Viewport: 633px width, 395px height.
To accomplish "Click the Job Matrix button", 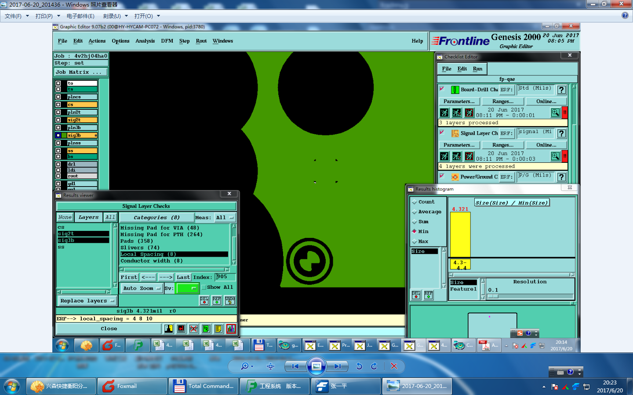I will [x=80, y=72].
